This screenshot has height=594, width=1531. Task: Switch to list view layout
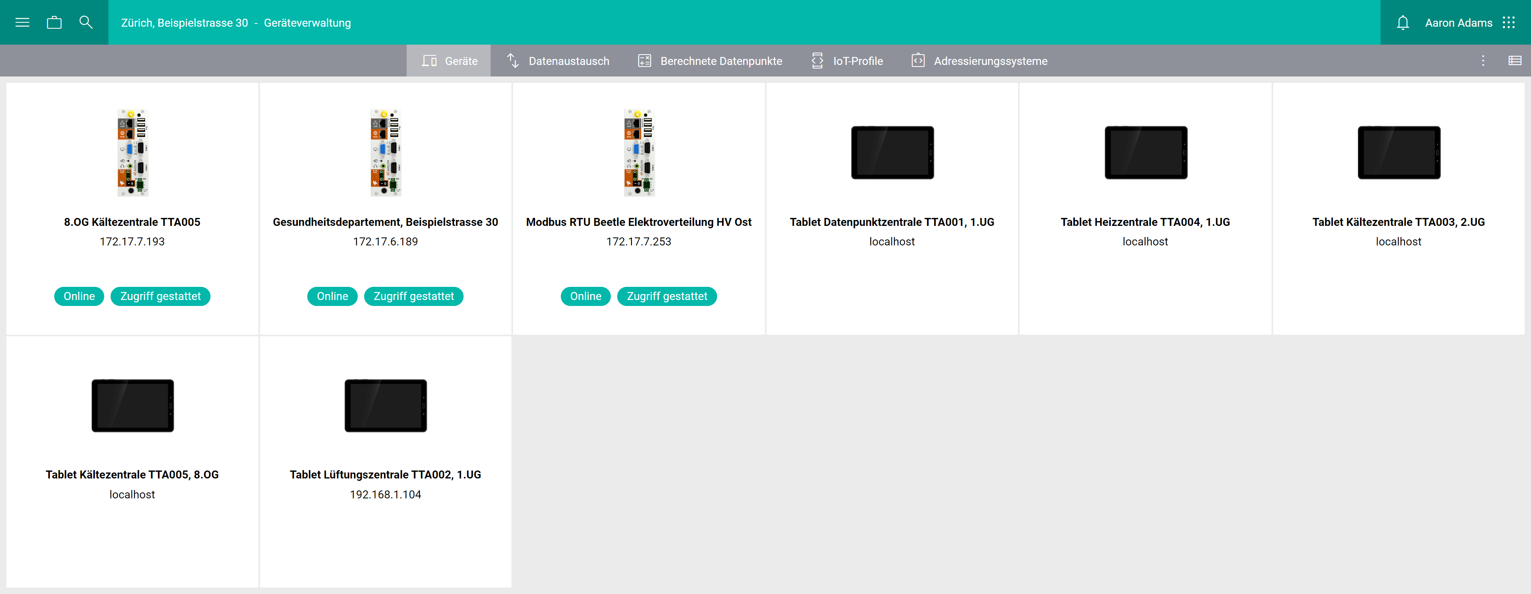(1515, 61)
